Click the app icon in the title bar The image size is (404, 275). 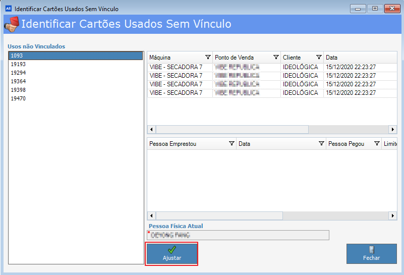(8, 9)
